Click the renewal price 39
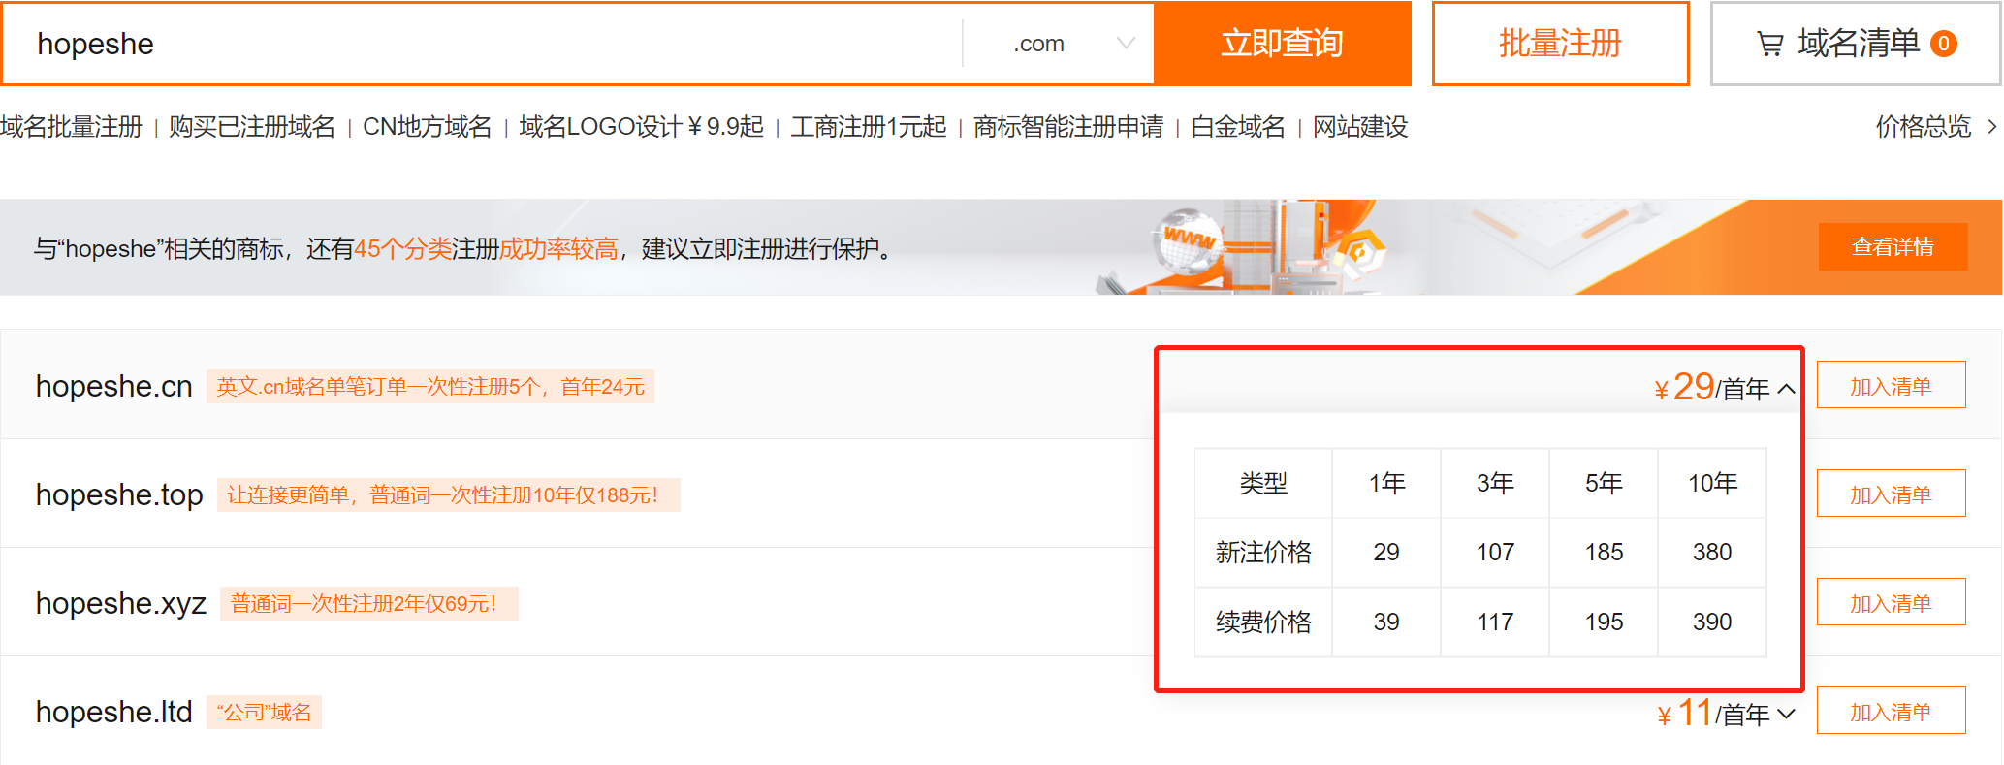Image resolution: width=2004 pixels, height=765 pixels. click(1386, 622)
